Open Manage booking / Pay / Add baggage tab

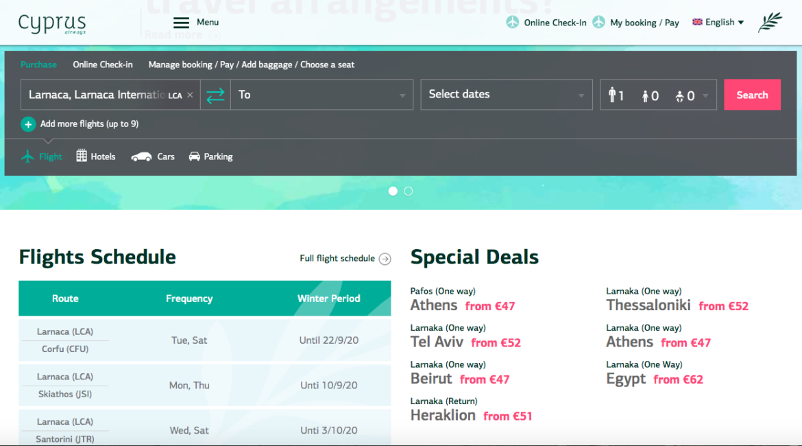pos(251,64)
